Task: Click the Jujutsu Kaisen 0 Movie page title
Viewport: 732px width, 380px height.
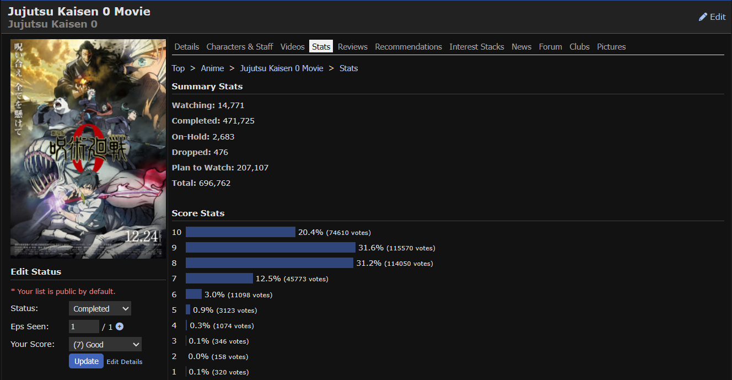Action: [x=79, y=11]
